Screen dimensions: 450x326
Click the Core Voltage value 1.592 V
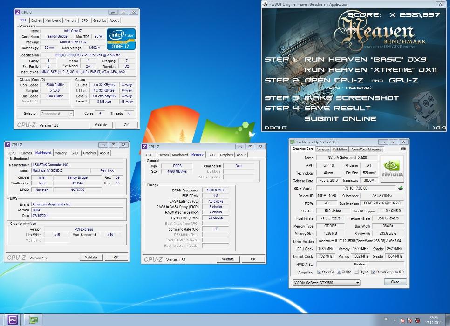pyautogui.click(x=95, y=48)
